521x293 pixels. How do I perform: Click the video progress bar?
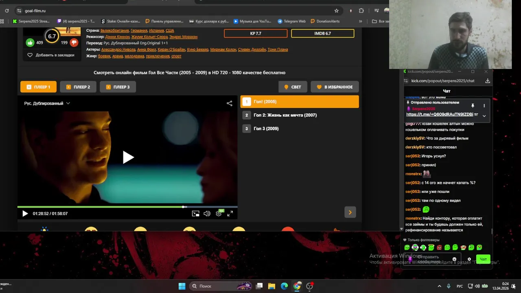127,207
